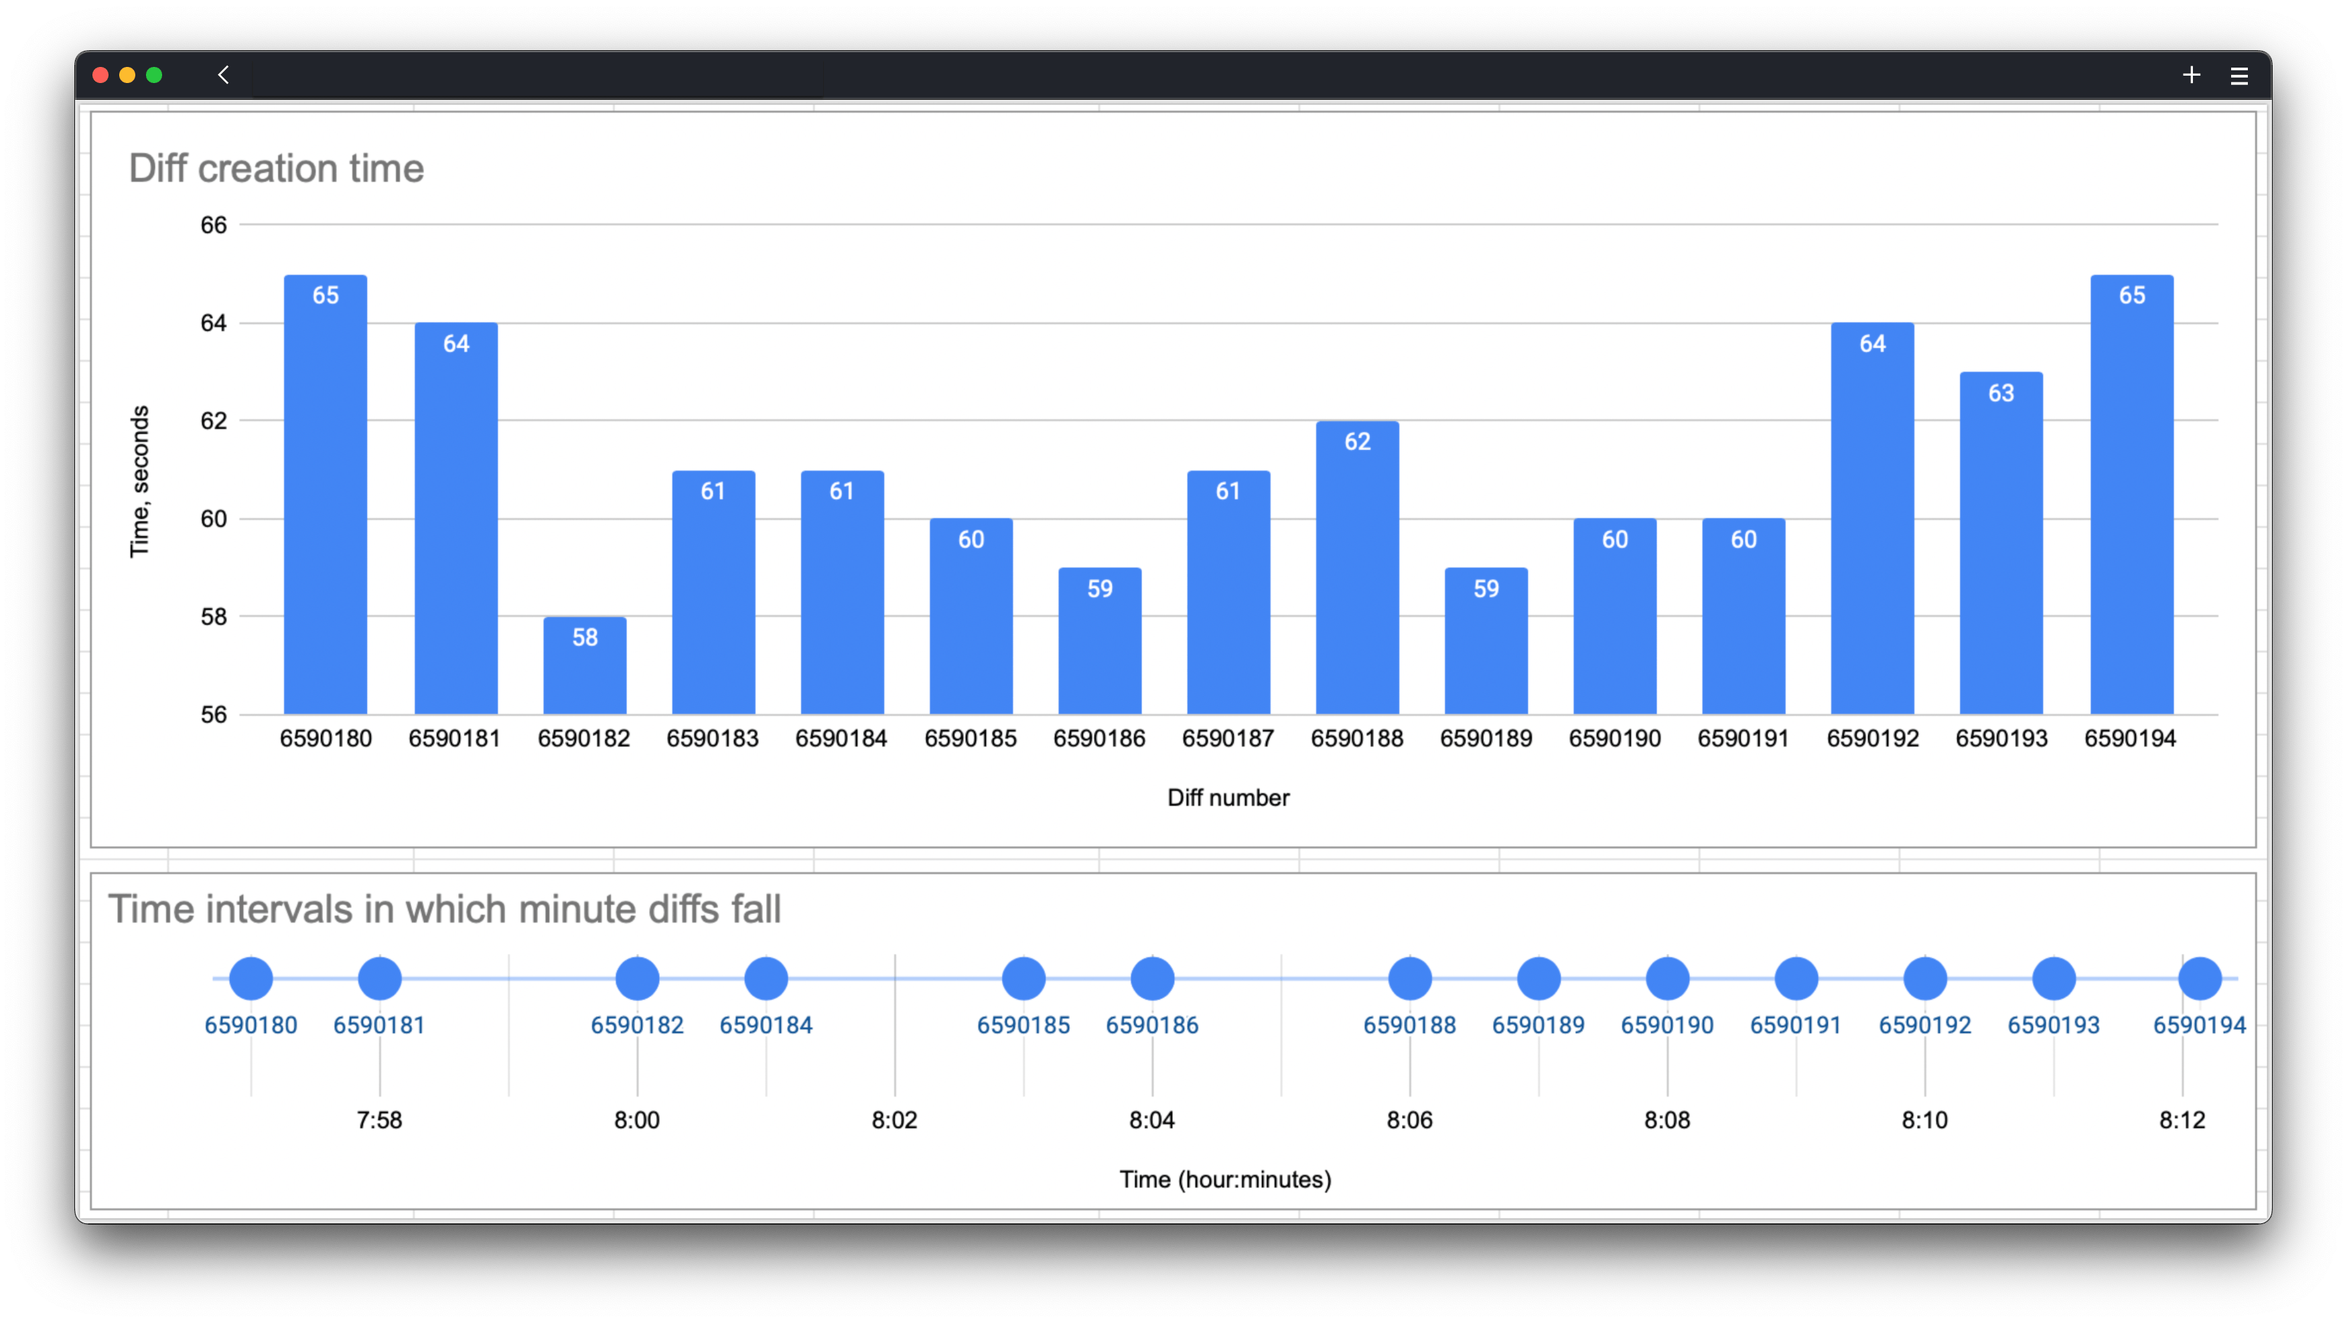
Task: Click the green maximize window button
Action: click(154, 75)
